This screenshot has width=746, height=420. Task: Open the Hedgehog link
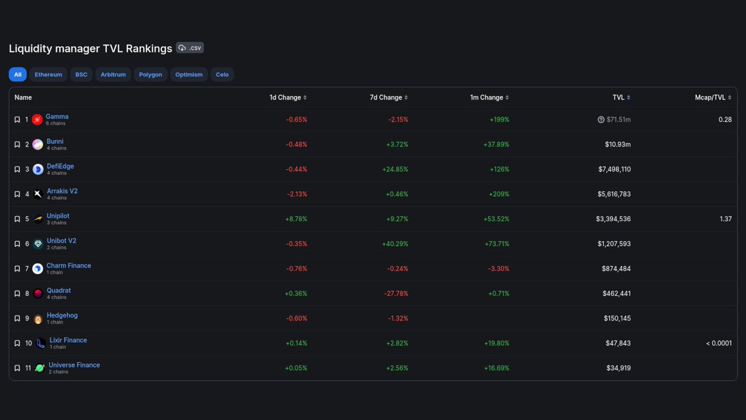coord(62,315)
